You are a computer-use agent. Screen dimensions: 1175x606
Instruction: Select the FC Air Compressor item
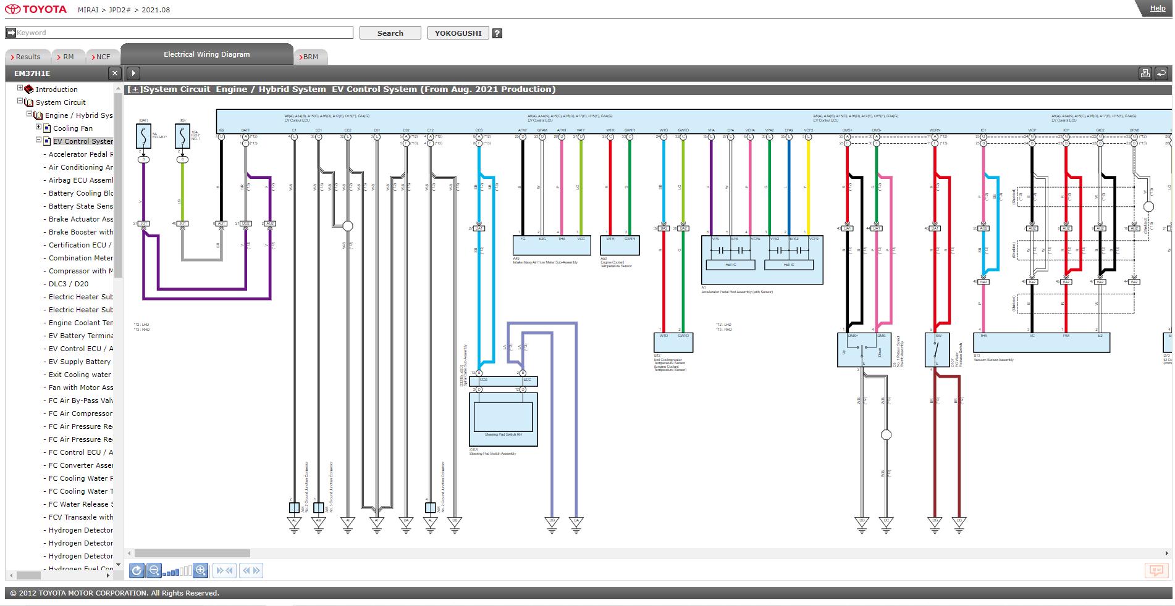tap(81, 413)
